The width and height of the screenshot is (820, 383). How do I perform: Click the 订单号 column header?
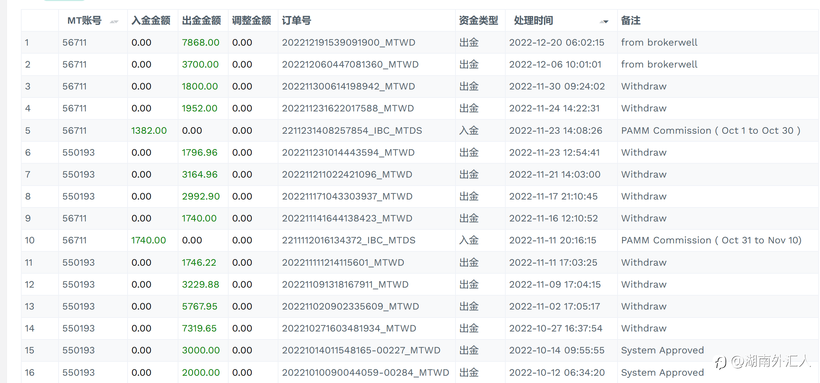[x=297, y=21]
